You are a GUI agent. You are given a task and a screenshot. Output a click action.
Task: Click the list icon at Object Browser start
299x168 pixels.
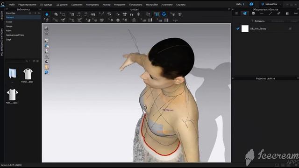click(x=236, y=14)
